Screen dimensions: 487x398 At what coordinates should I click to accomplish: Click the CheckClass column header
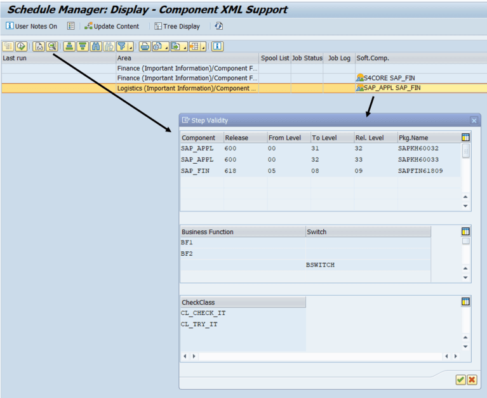pos(243,302)
